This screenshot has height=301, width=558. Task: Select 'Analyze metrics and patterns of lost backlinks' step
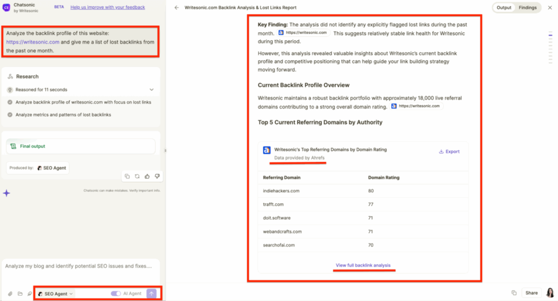click(x=63, y=115)
